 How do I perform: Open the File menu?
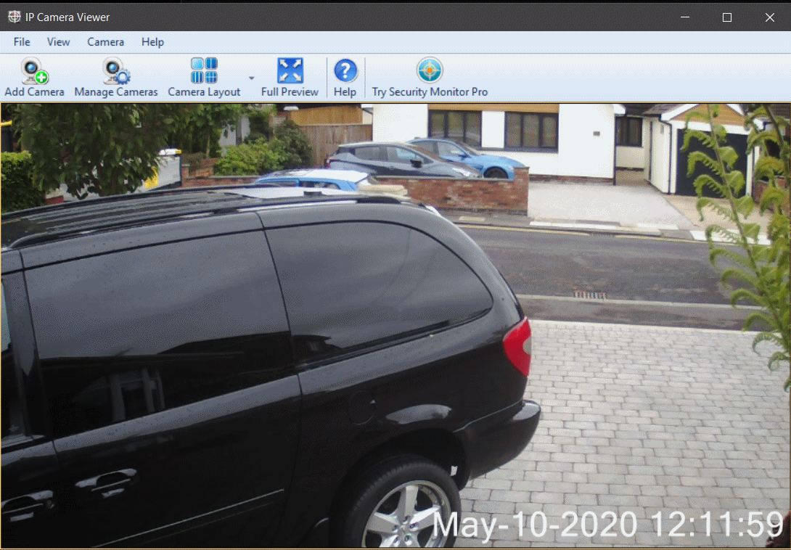coord(22,42)
